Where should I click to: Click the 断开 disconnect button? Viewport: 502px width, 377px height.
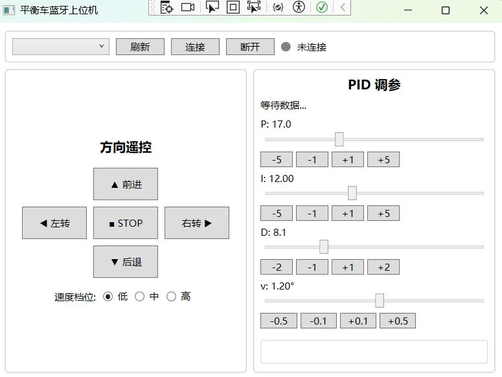point(251,47)
